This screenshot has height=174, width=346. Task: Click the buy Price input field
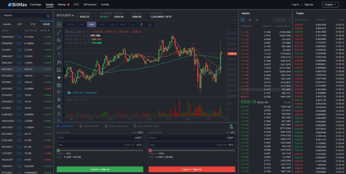tap(100, 138)
